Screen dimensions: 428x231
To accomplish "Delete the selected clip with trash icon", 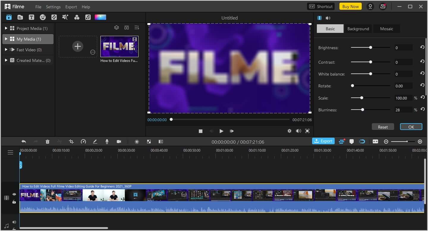I will click(48, 142).
